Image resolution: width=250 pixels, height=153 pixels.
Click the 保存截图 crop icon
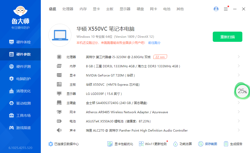click(x=201, y=144)
